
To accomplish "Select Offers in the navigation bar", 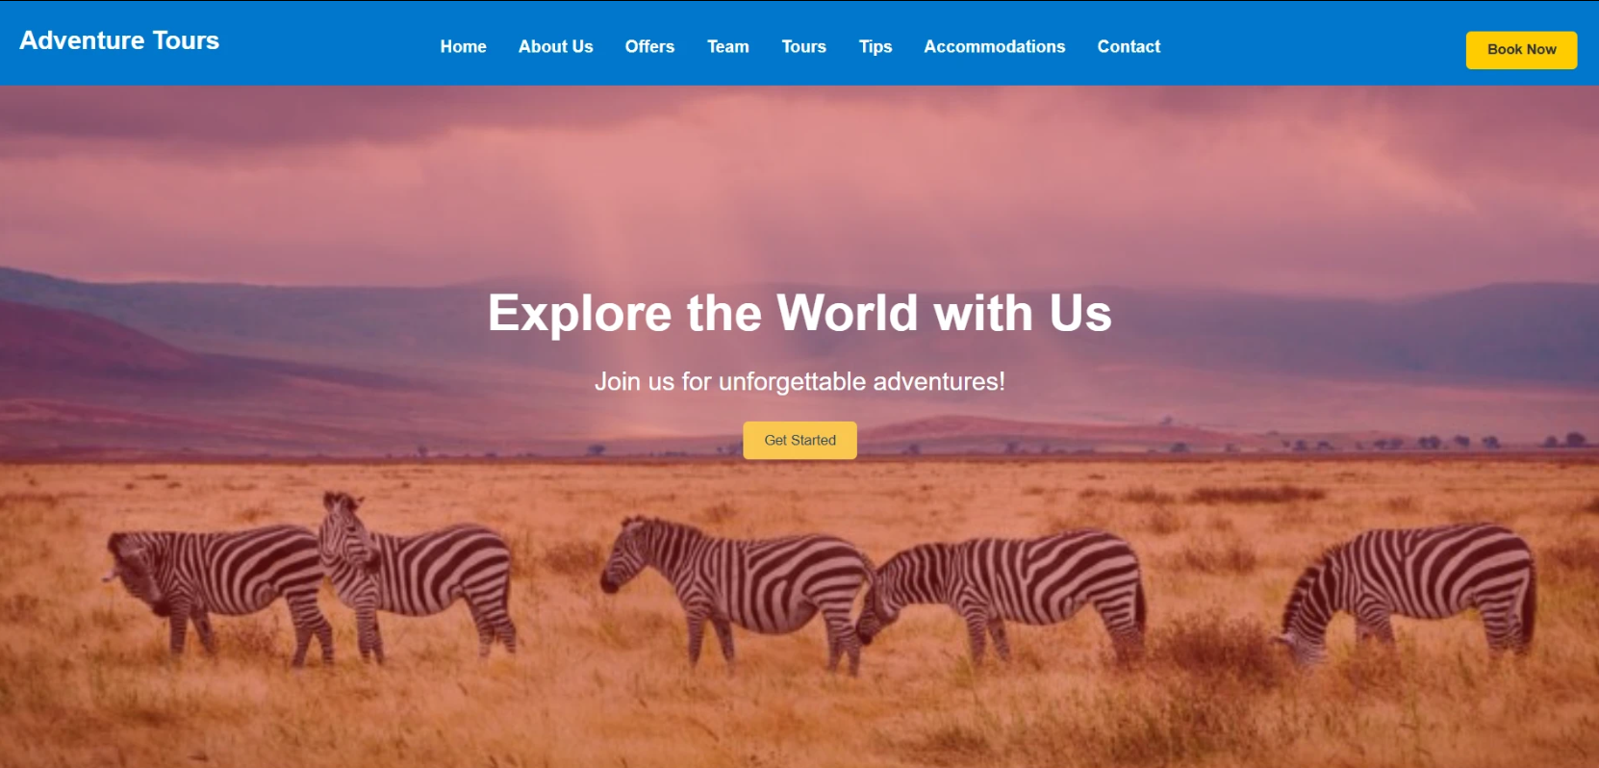I will (x=649, y=46).
